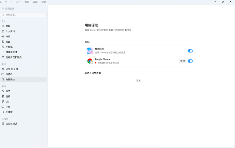Open 工作树 via its tree icon
Image resolution: width=235 pixels, height=148 pixels.
(3, 112)
